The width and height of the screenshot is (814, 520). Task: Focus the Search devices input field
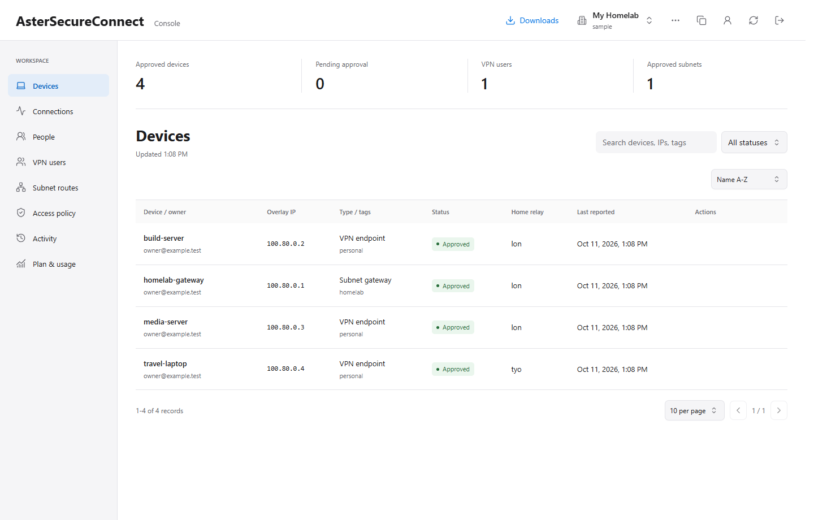click(656, 142)
